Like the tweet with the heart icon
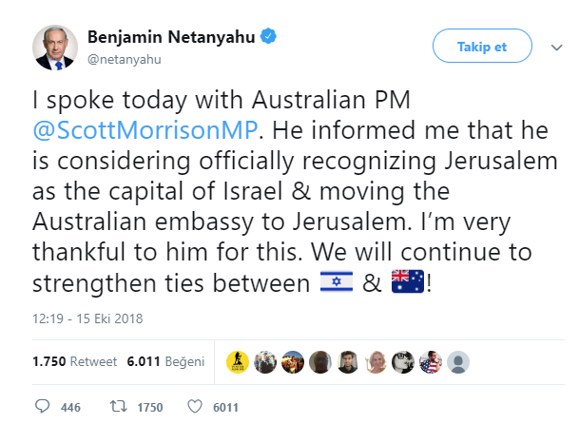Viewport: 579px width, 424px height. click(x=196, y=407)
